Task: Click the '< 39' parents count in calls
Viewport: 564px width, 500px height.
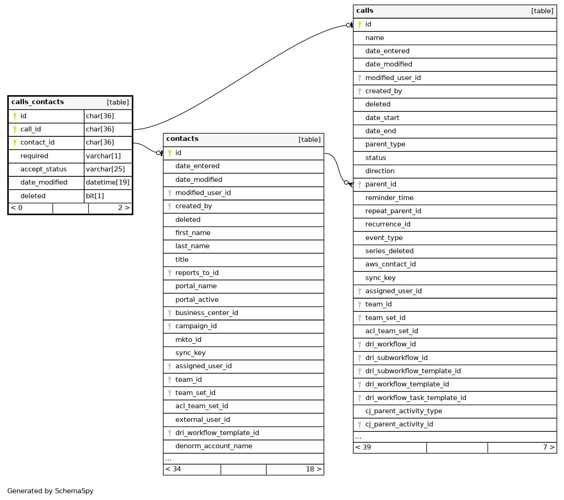Action: [363, 447]
